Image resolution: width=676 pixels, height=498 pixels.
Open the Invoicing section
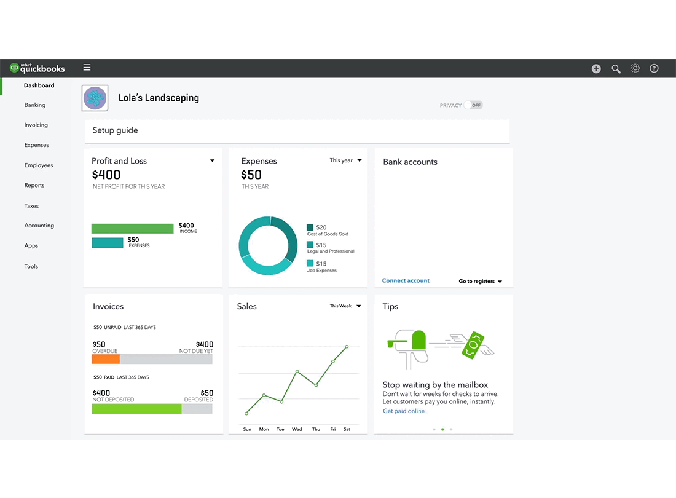click(x=36, y=125)
